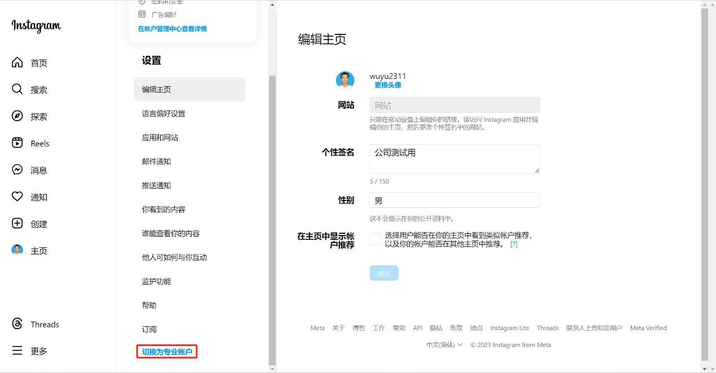Open Messages (消息) messenger icon
The height and width of the screenshot is (373, 716).
[x=17, y=170]
